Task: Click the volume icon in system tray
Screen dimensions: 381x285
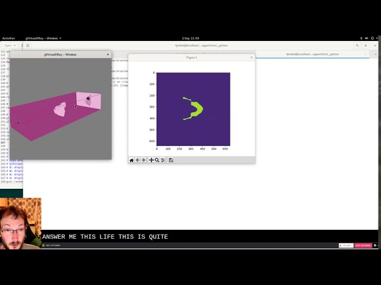Action: point(367,38)
